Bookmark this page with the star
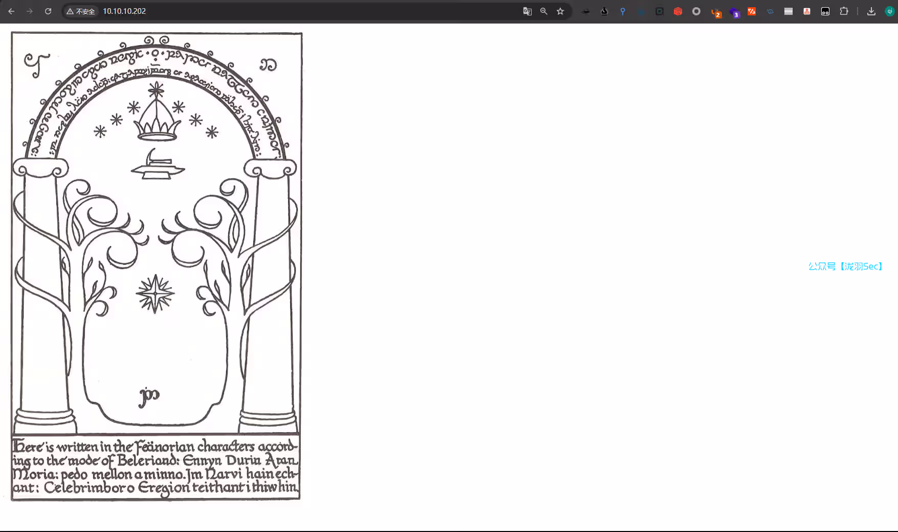The image size is (898, 532). (x=560, y=11)
